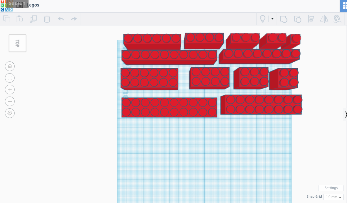Viewport: 347px width, 203px height.
Task: Return to Home view
Action: (x=10, y=66)
